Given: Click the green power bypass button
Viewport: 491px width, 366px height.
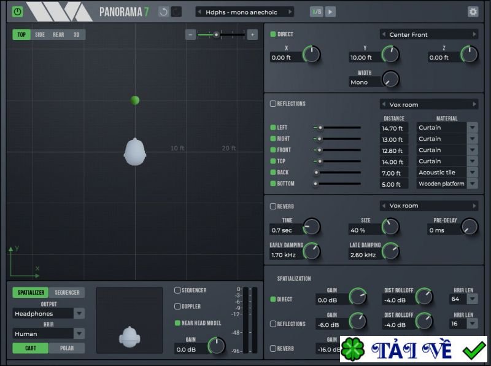Looking at the screenshot, I should click(17, 12).
